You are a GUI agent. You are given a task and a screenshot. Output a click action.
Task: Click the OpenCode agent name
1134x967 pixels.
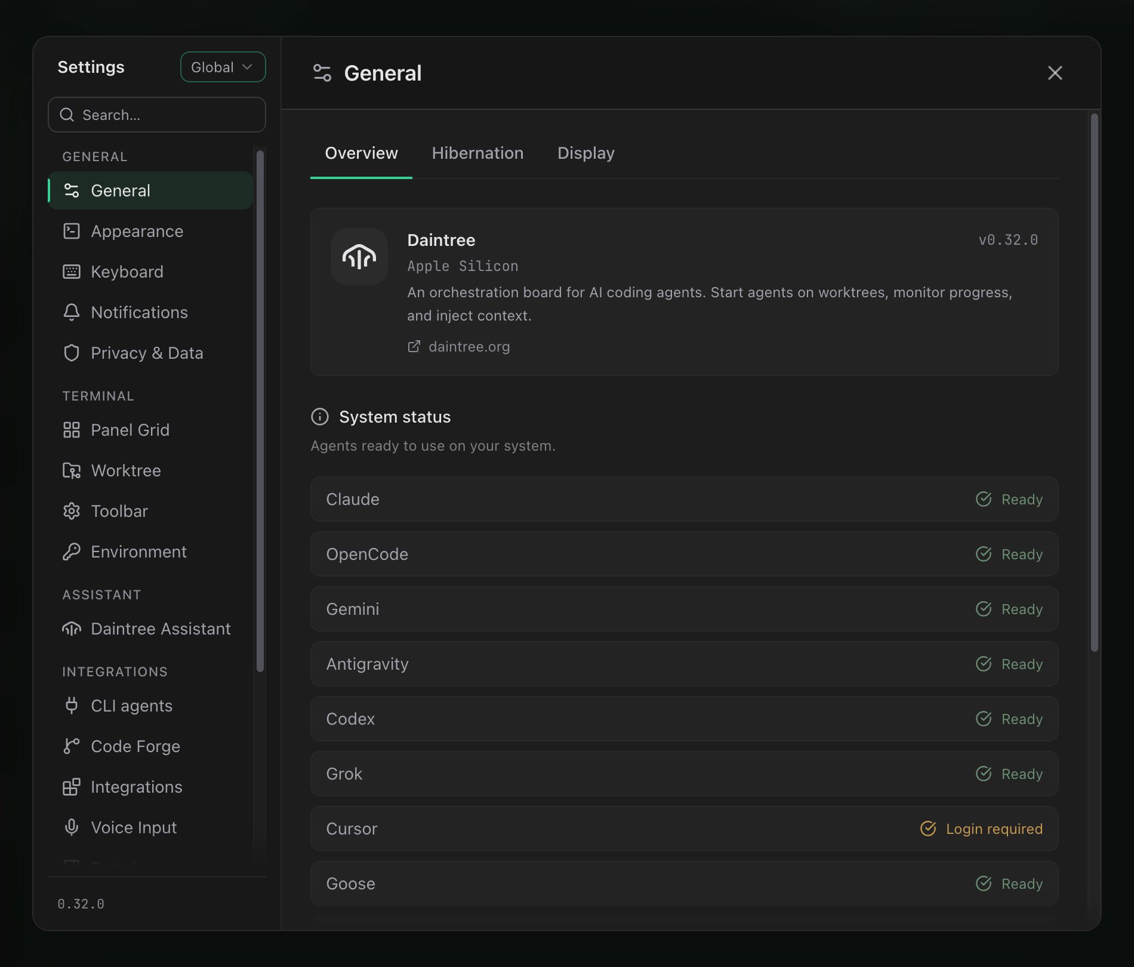click(367, 554)
